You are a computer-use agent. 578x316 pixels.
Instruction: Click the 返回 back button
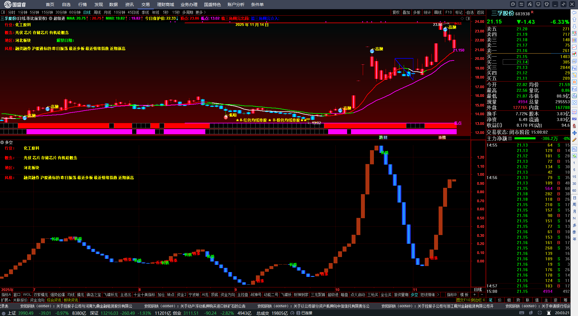(x=480, y=12)
